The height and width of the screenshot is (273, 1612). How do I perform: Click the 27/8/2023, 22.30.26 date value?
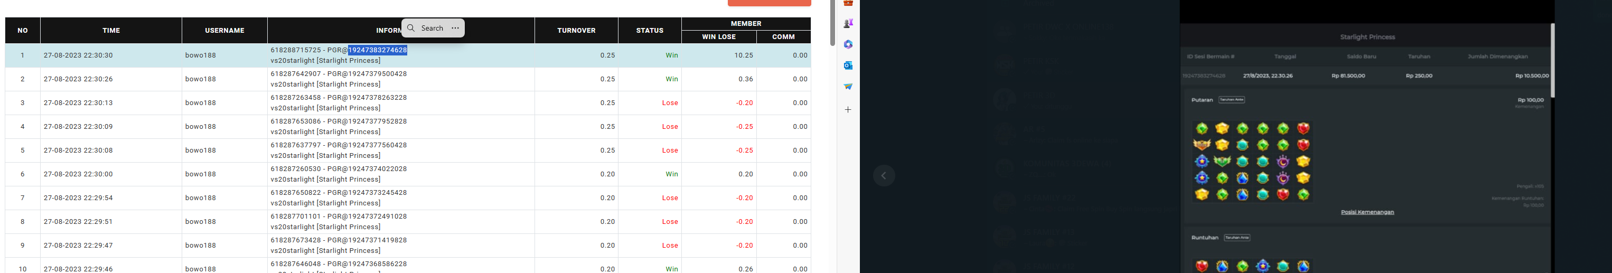(1268, 76)
